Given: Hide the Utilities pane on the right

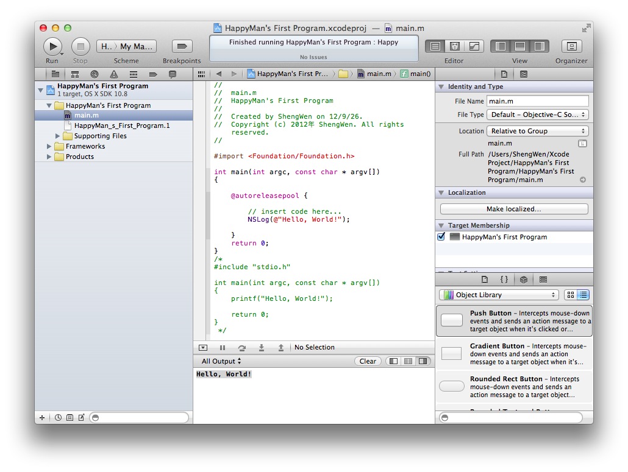Looking at the screenshot, I should (x=539, y=46).
